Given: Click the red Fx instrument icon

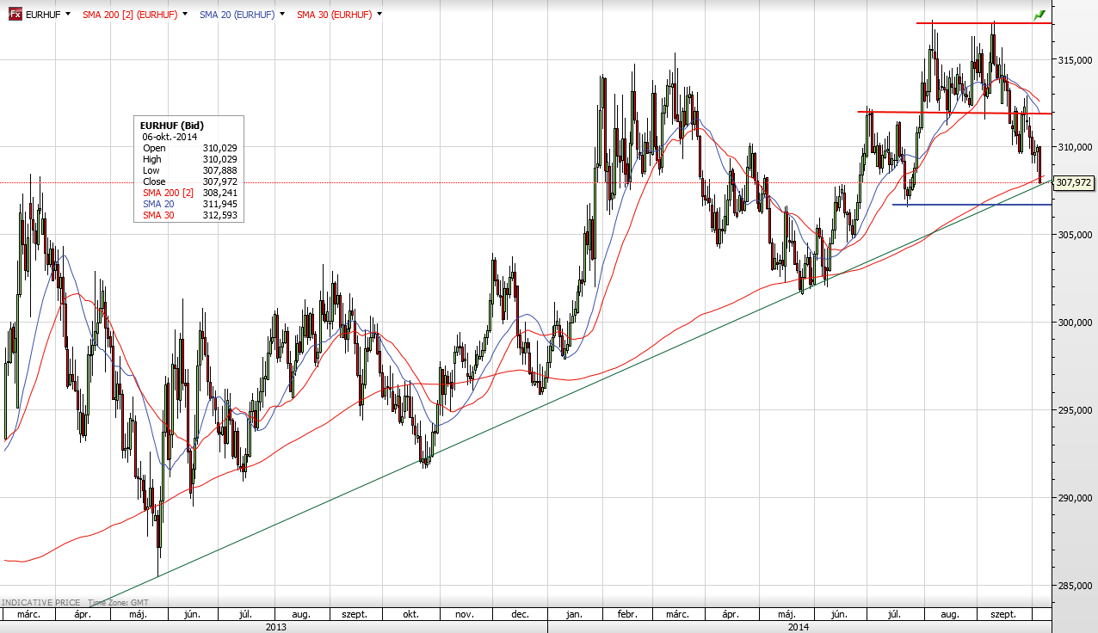Looking at the screenshot, I should tap(15, 14).
